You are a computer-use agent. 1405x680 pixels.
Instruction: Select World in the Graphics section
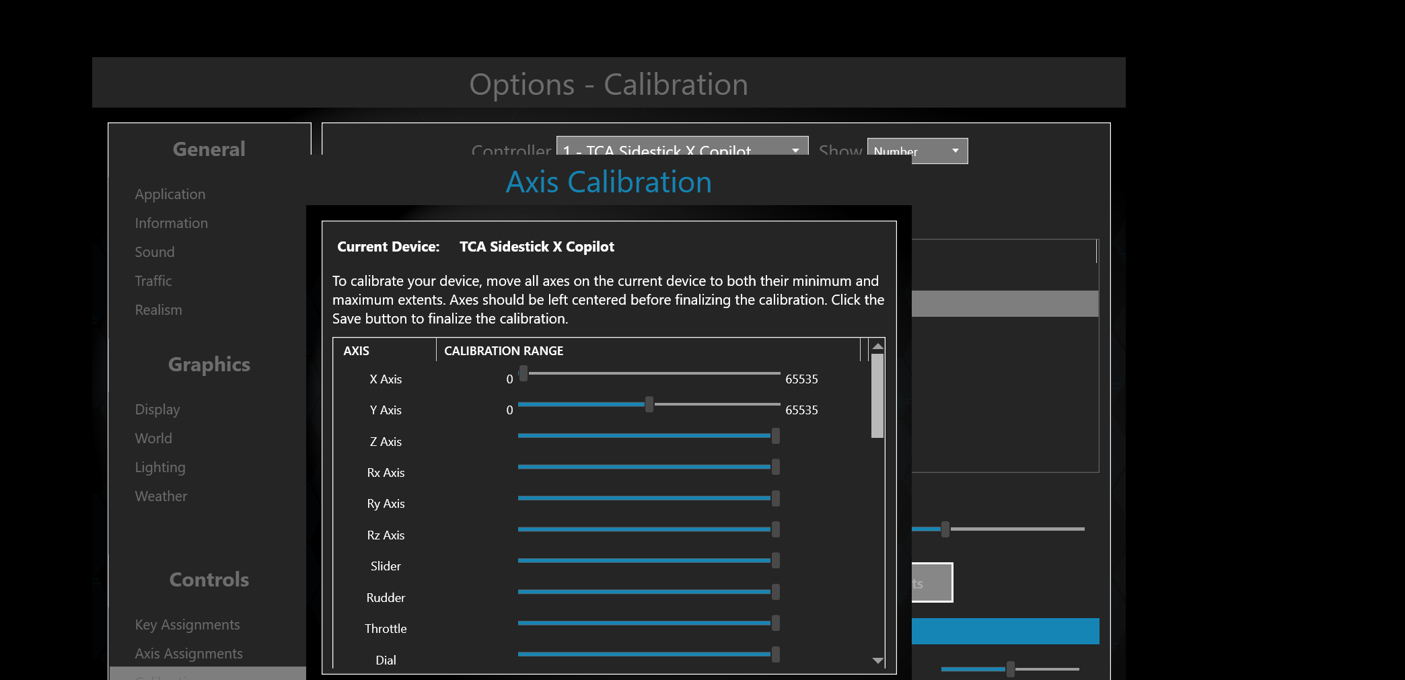[x=153, y=439]
